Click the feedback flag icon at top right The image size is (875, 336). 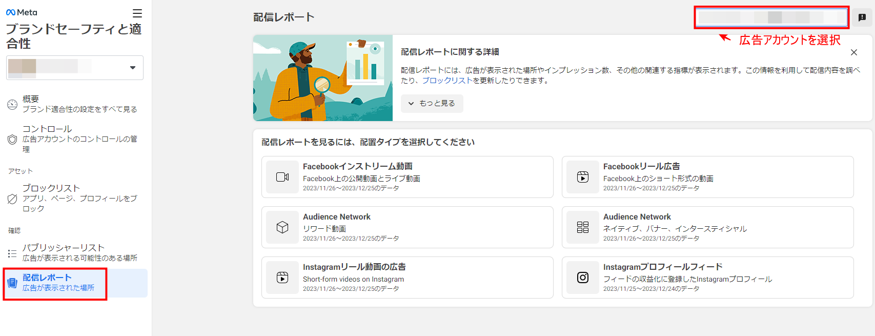click(862, 17)
